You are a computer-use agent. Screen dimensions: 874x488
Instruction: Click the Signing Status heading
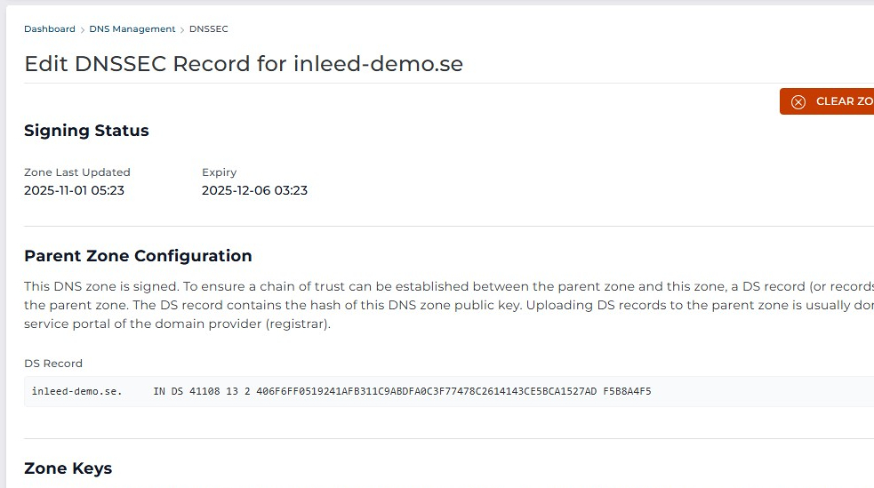[86, 131]
